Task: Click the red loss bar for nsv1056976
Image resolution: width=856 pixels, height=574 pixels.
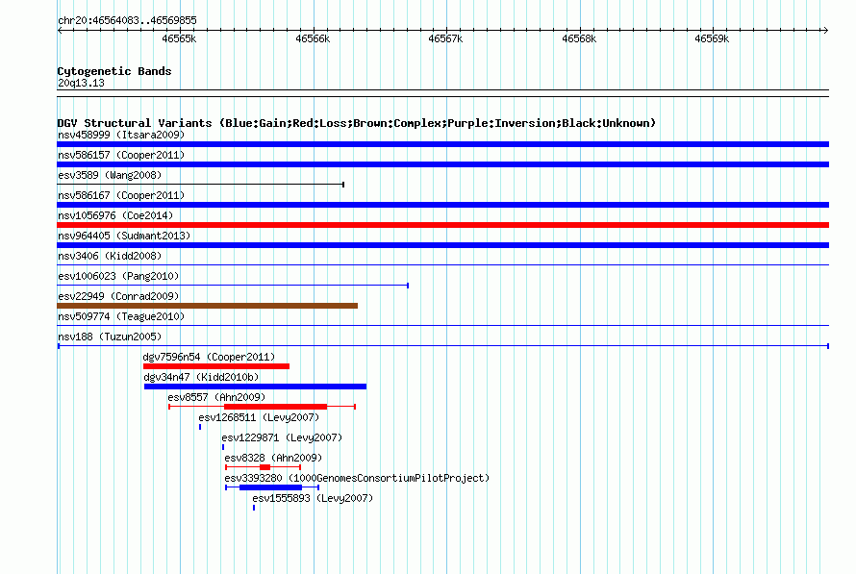Action: 442,225
